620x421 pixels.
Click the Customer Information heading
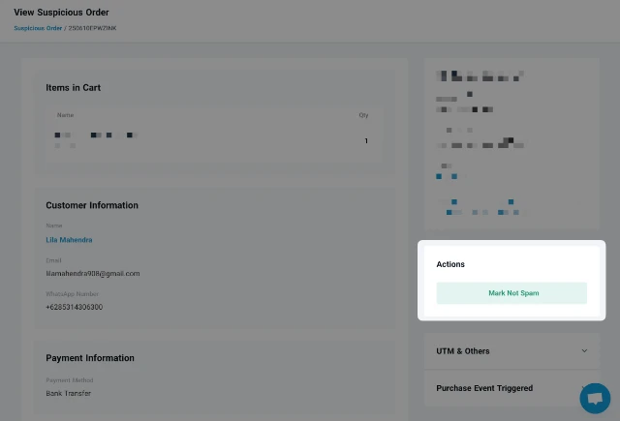point(92,205)
